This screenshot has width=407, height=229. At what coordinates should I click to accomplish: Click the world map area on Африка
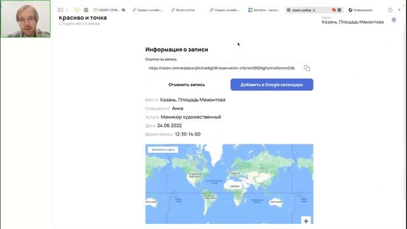[x=235, y=186]
